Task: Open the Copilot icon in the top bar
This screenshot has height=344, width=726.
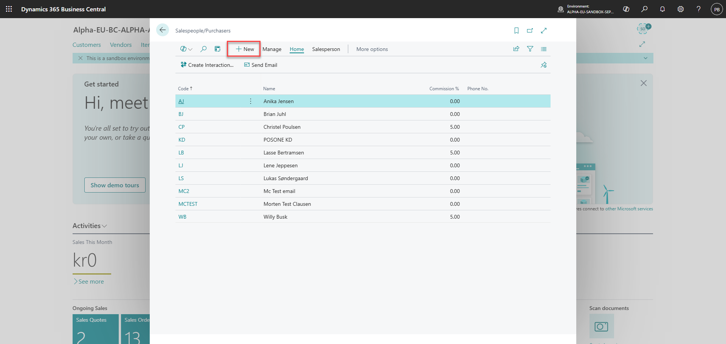Action: tap(626, 9)
